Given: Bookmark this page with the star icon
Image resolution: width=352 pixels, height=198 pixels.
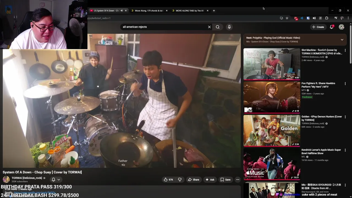Looking at the screenshot, I should pyautogui.click(x=287, y=18).
